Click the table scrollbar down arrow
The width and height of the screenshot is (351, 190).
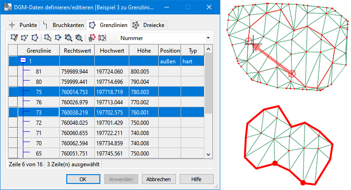(x=209, y=156)
